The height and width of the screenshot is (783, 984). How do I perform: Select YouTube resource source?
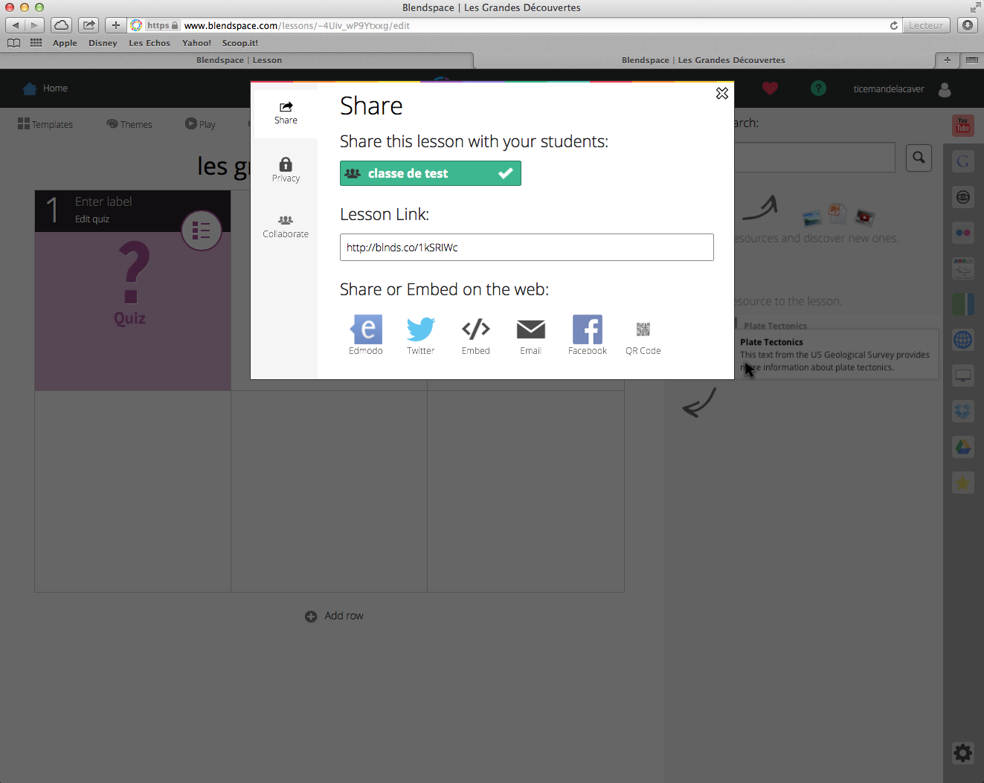(963, 125)
